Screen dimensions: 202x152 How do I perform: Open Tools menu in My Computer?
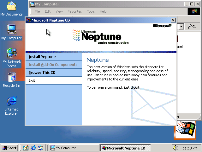[x=91, y=11]
